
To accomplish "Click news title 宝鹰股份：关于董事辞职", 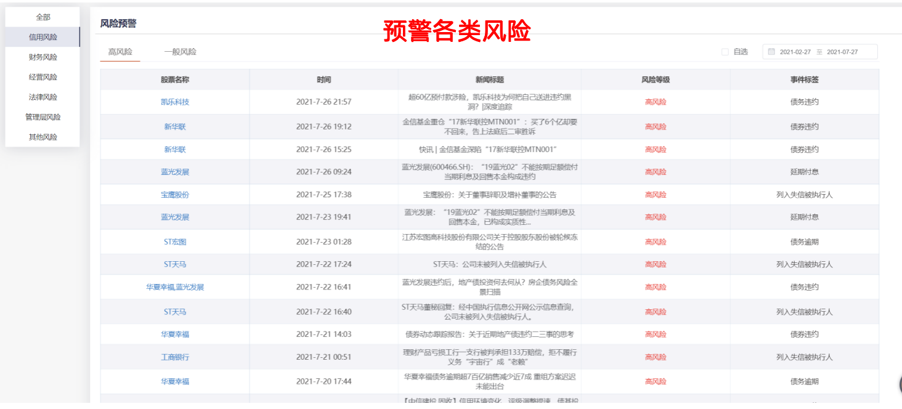I will pos(490,195).
